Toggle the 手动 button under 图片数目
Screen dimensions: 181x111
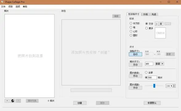click(x=135, y=76)
